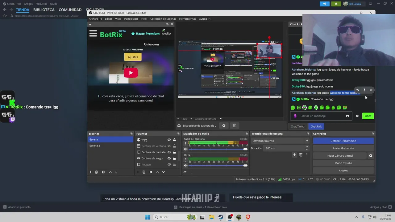Open scene filters icon in the Escenas toolbar
This screenshot has width=395, height=222.
(x=103, y=172)
